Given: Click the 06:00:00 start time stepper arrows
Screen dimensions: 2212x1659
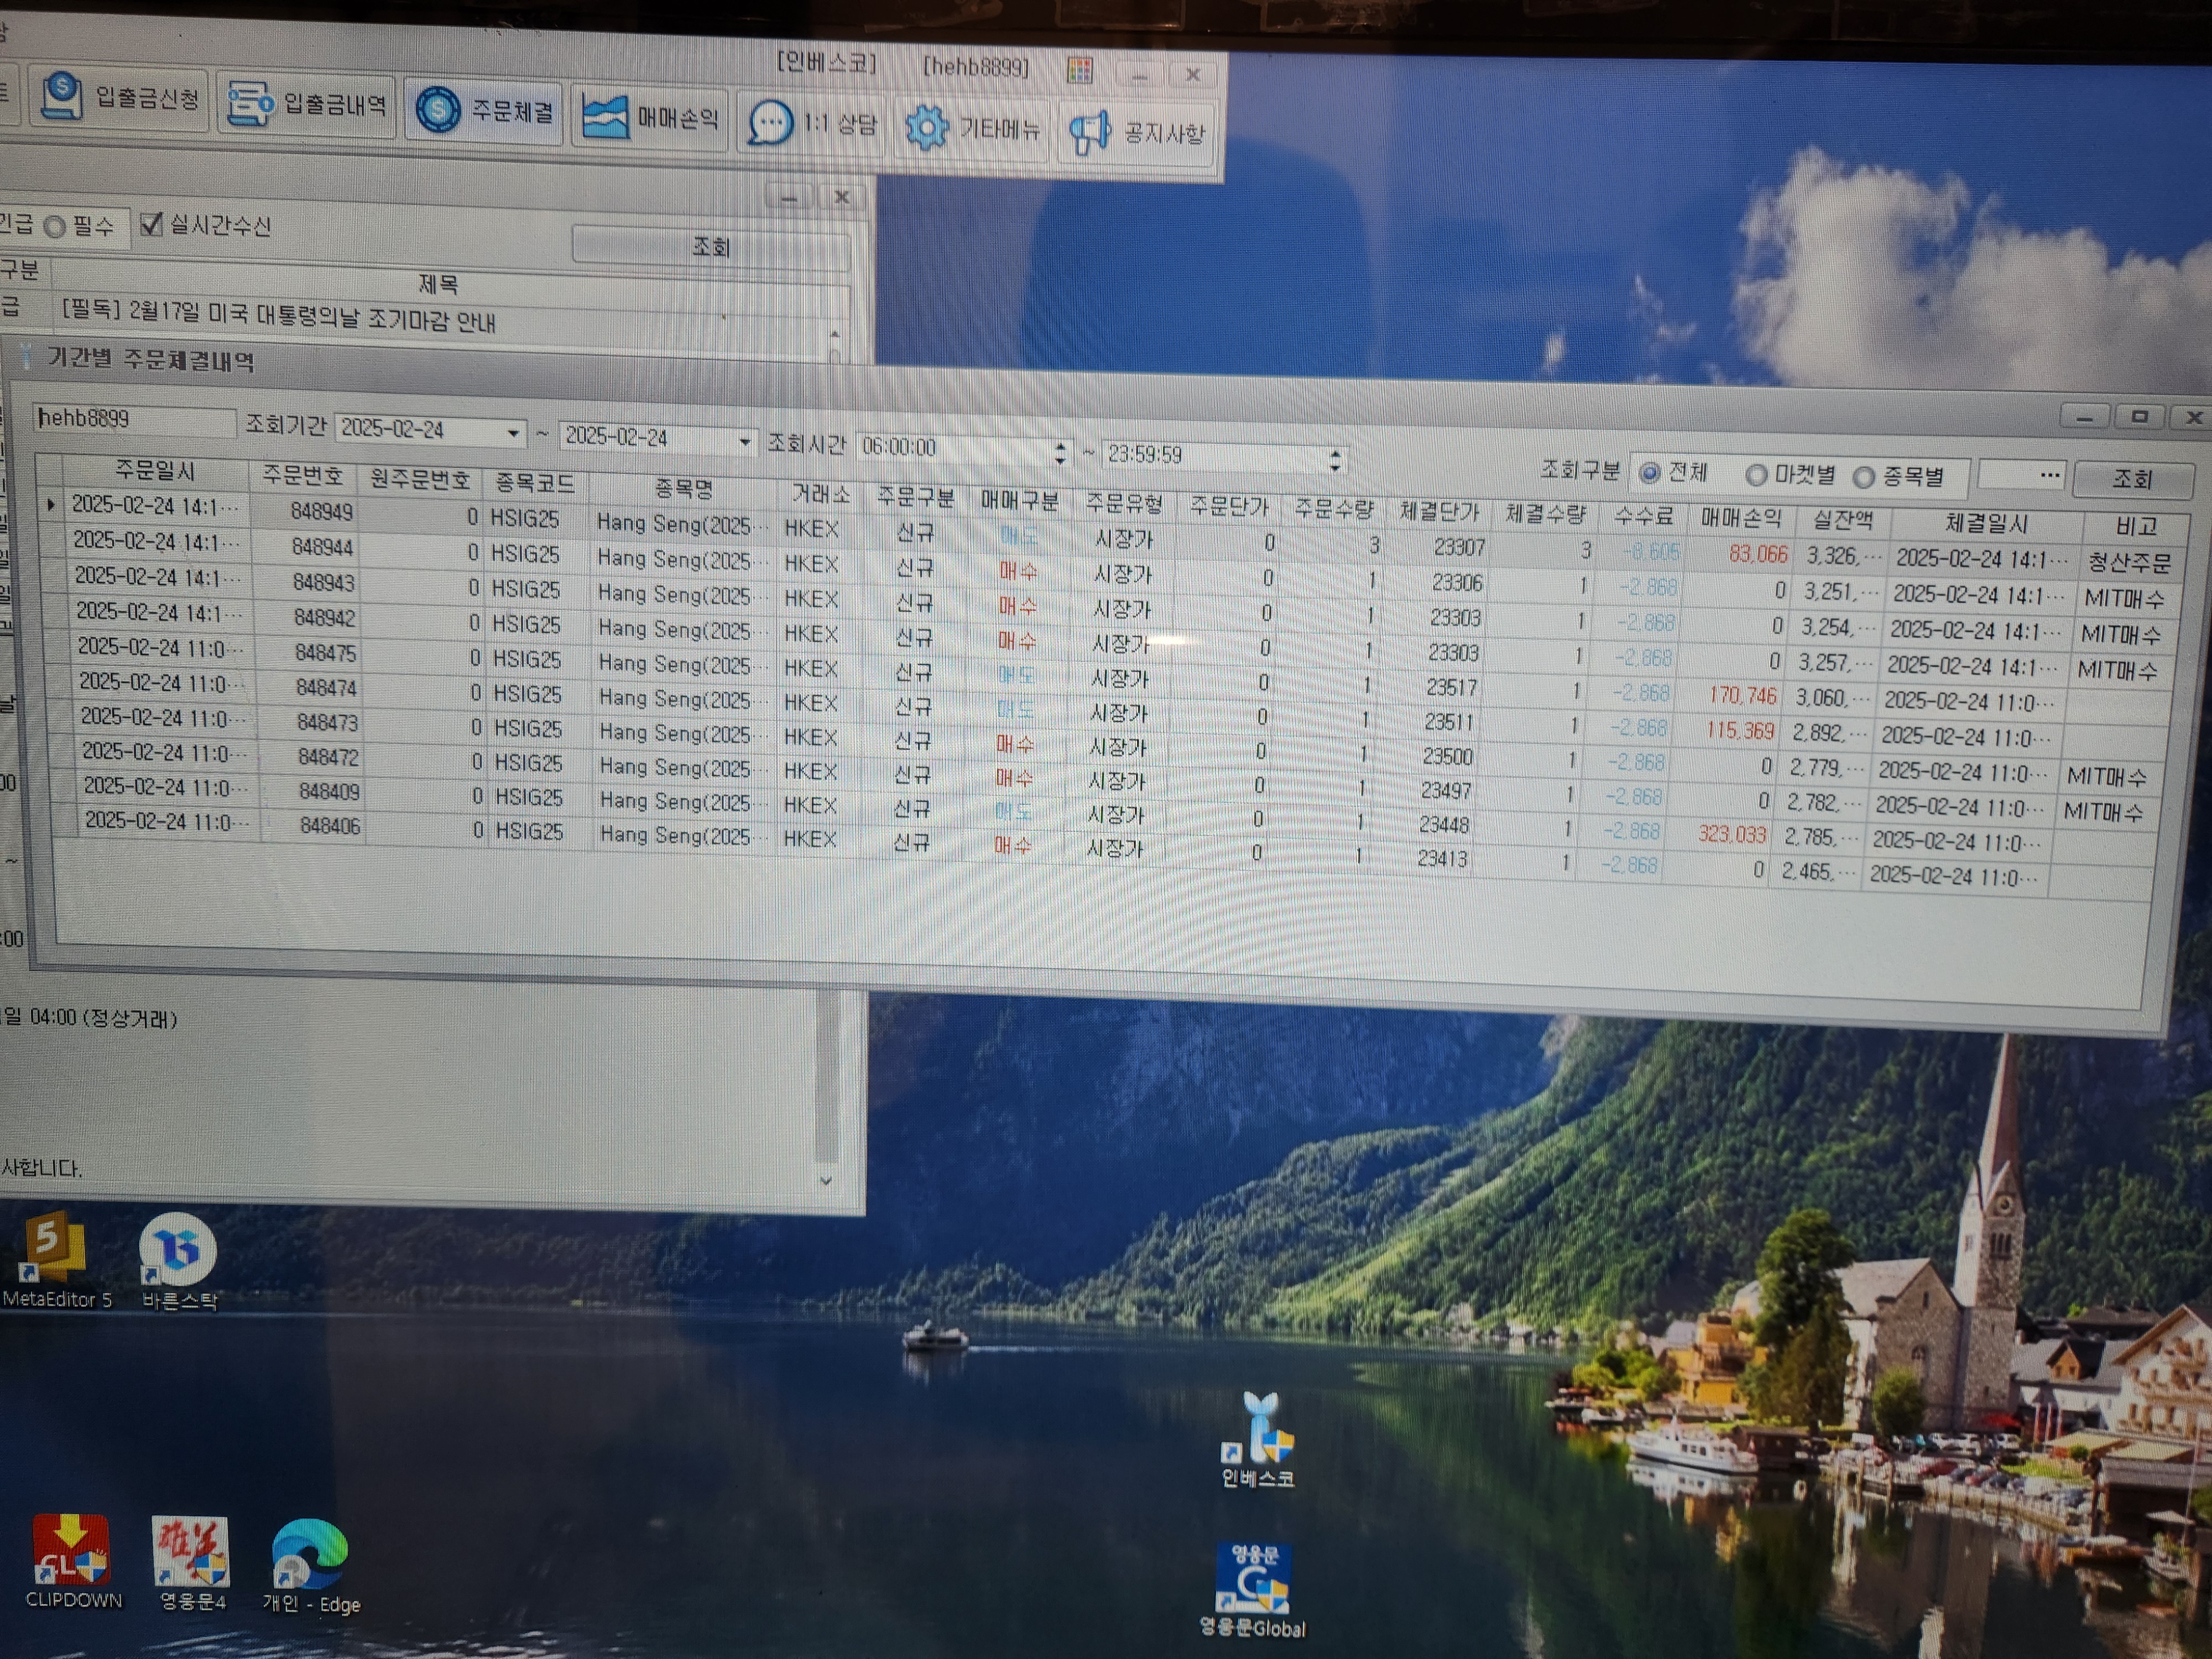Looking at the screenshot, I should 1060,453.
